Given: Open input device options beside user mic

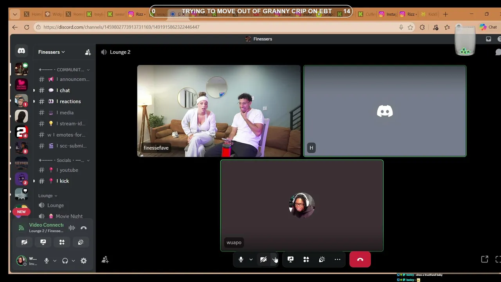Looking at the screenshot, I should (54, 260).
